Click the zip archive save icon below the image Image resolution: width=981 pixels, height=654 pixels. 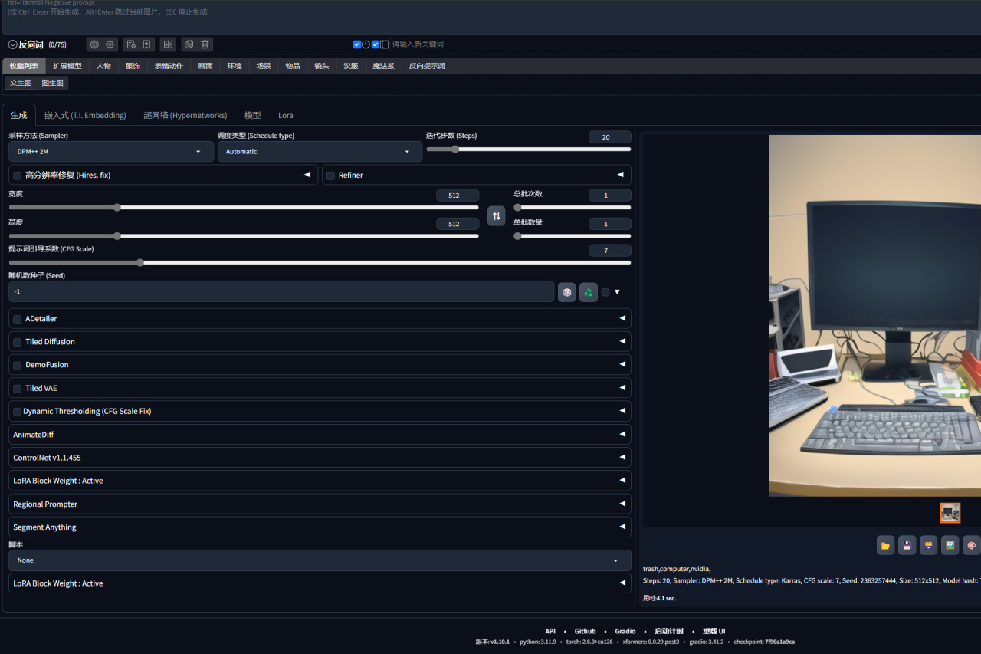coord(929,545)
